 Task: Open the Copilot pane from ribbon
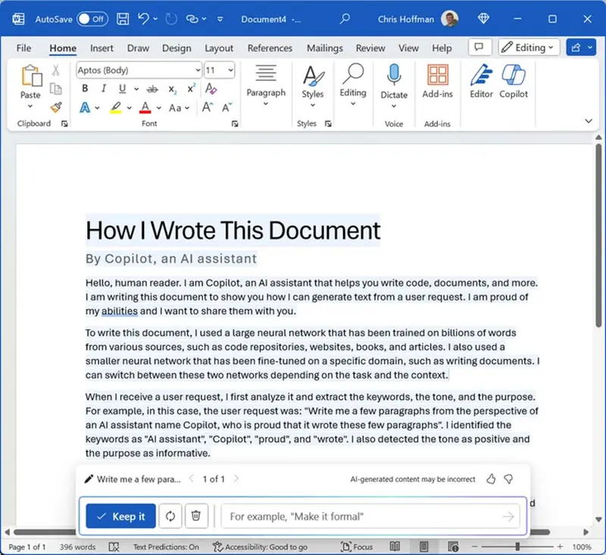pyautogui.click(x=514, y=82)
